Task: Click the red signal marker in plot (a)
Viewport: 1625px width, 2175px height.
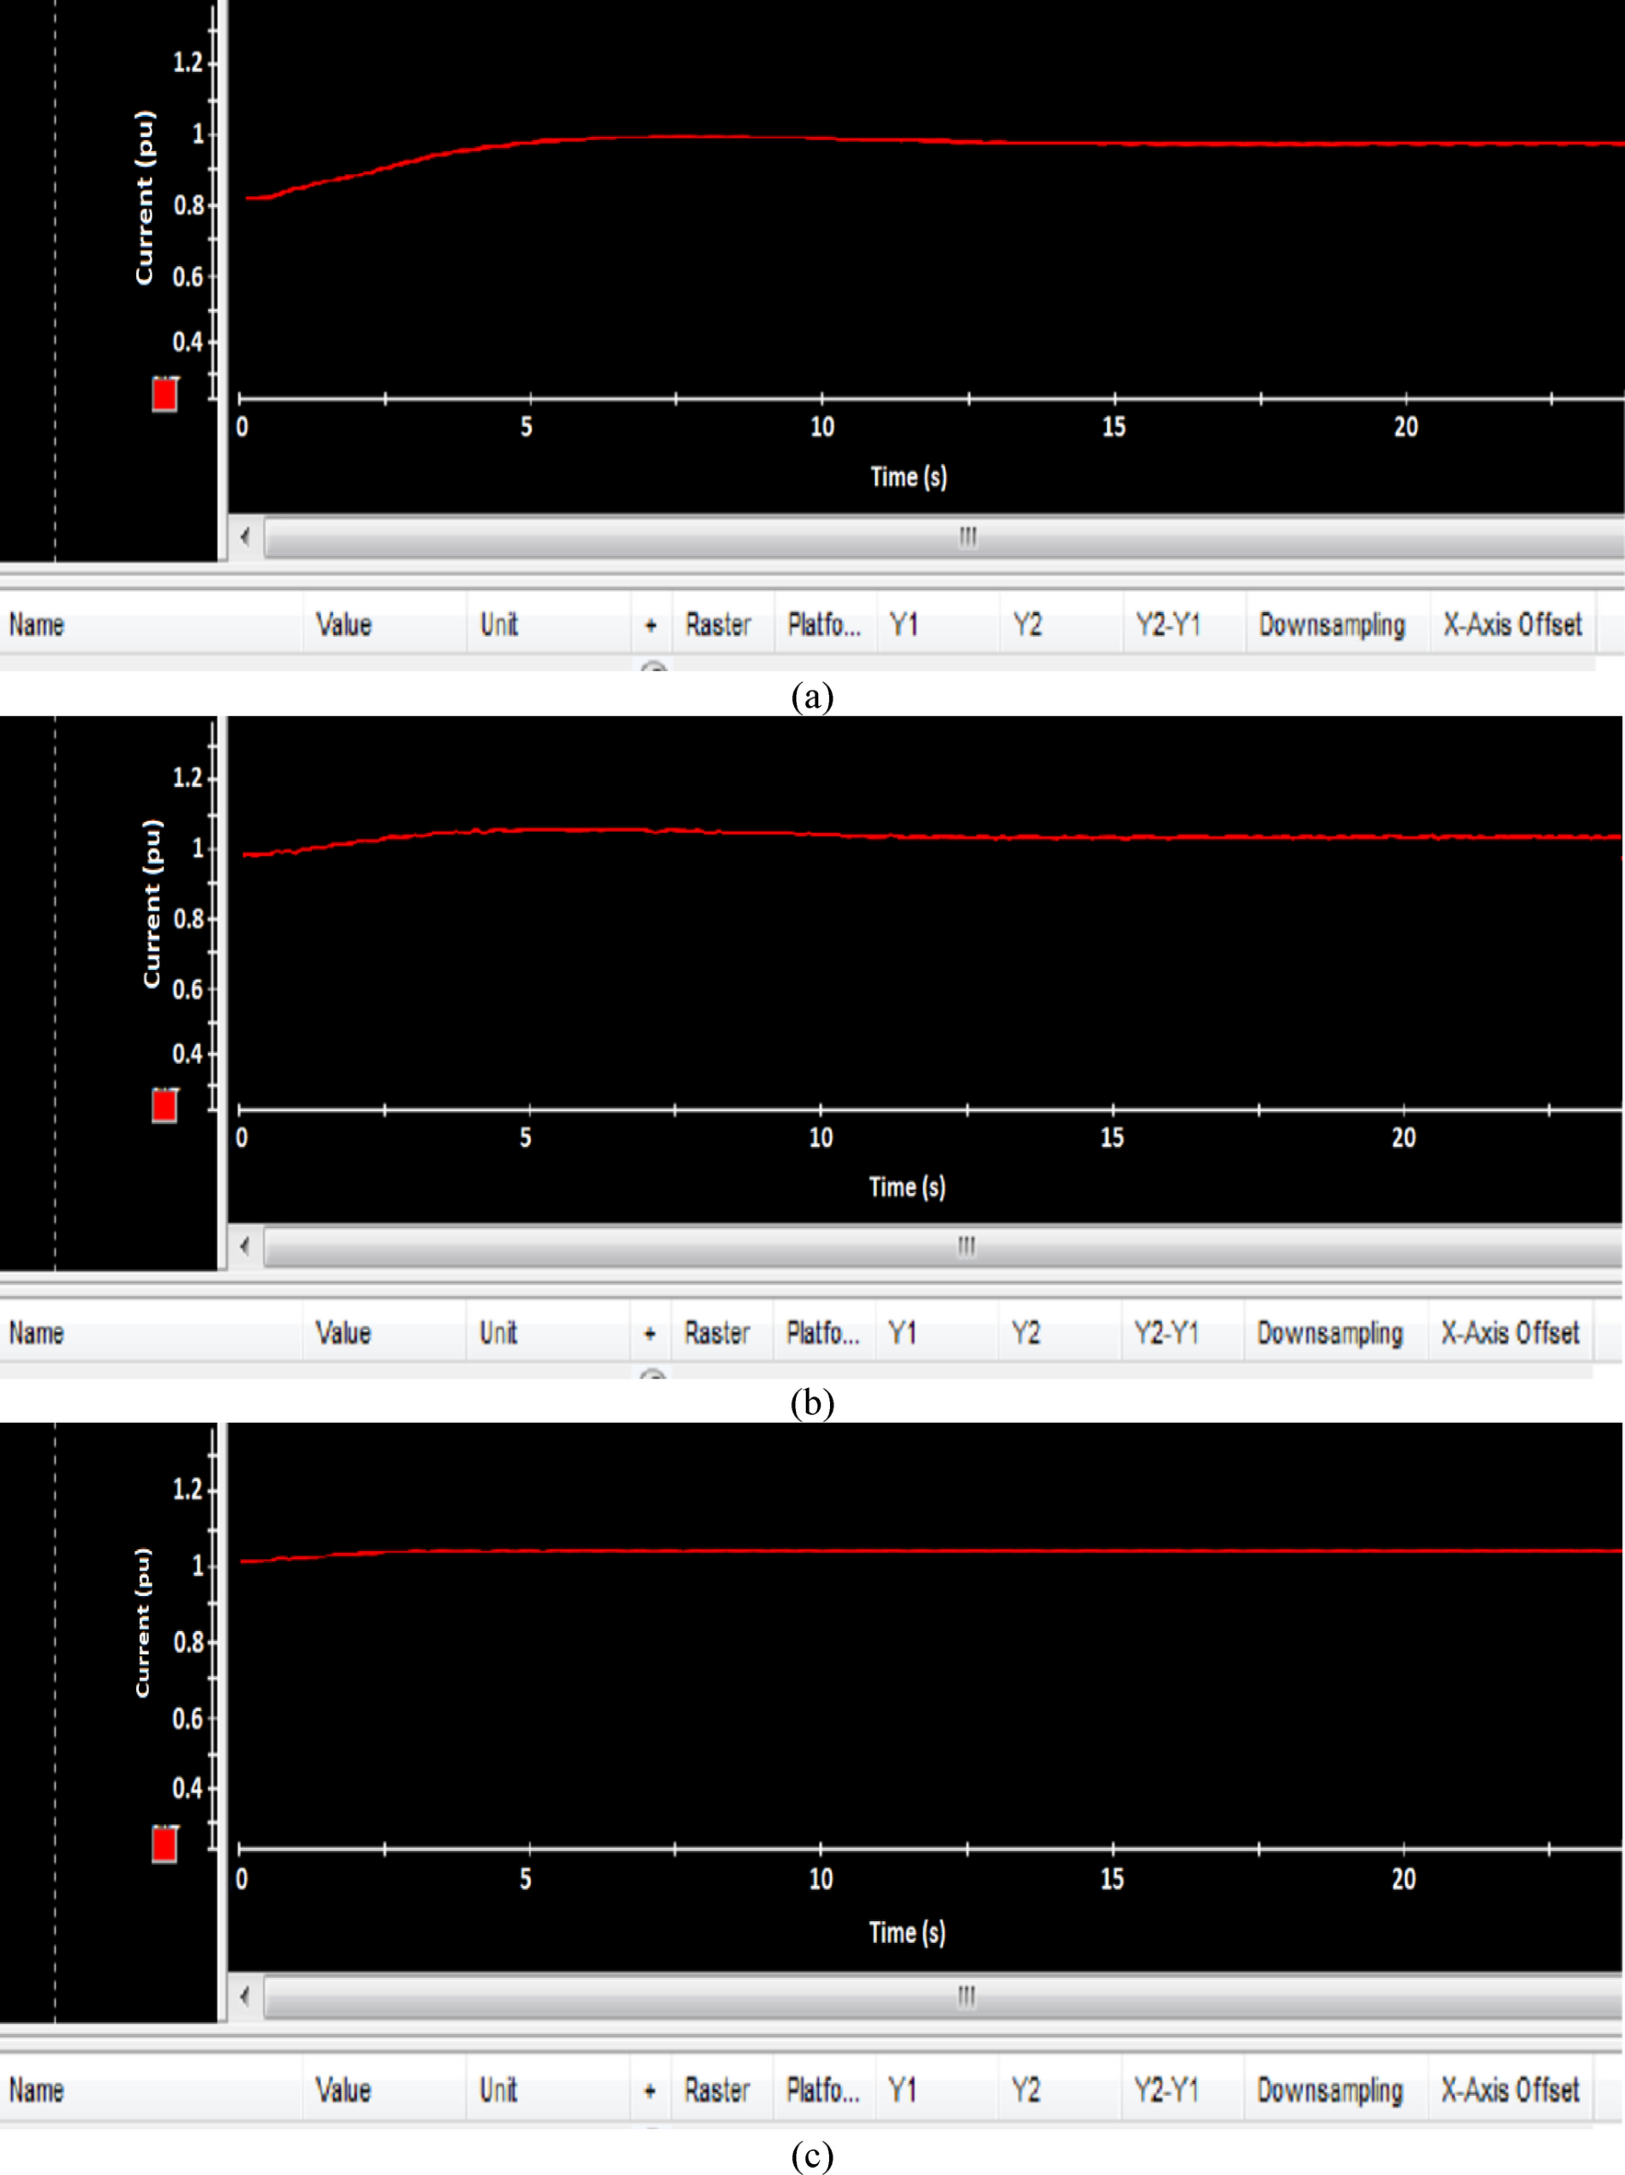Action: 164,394
